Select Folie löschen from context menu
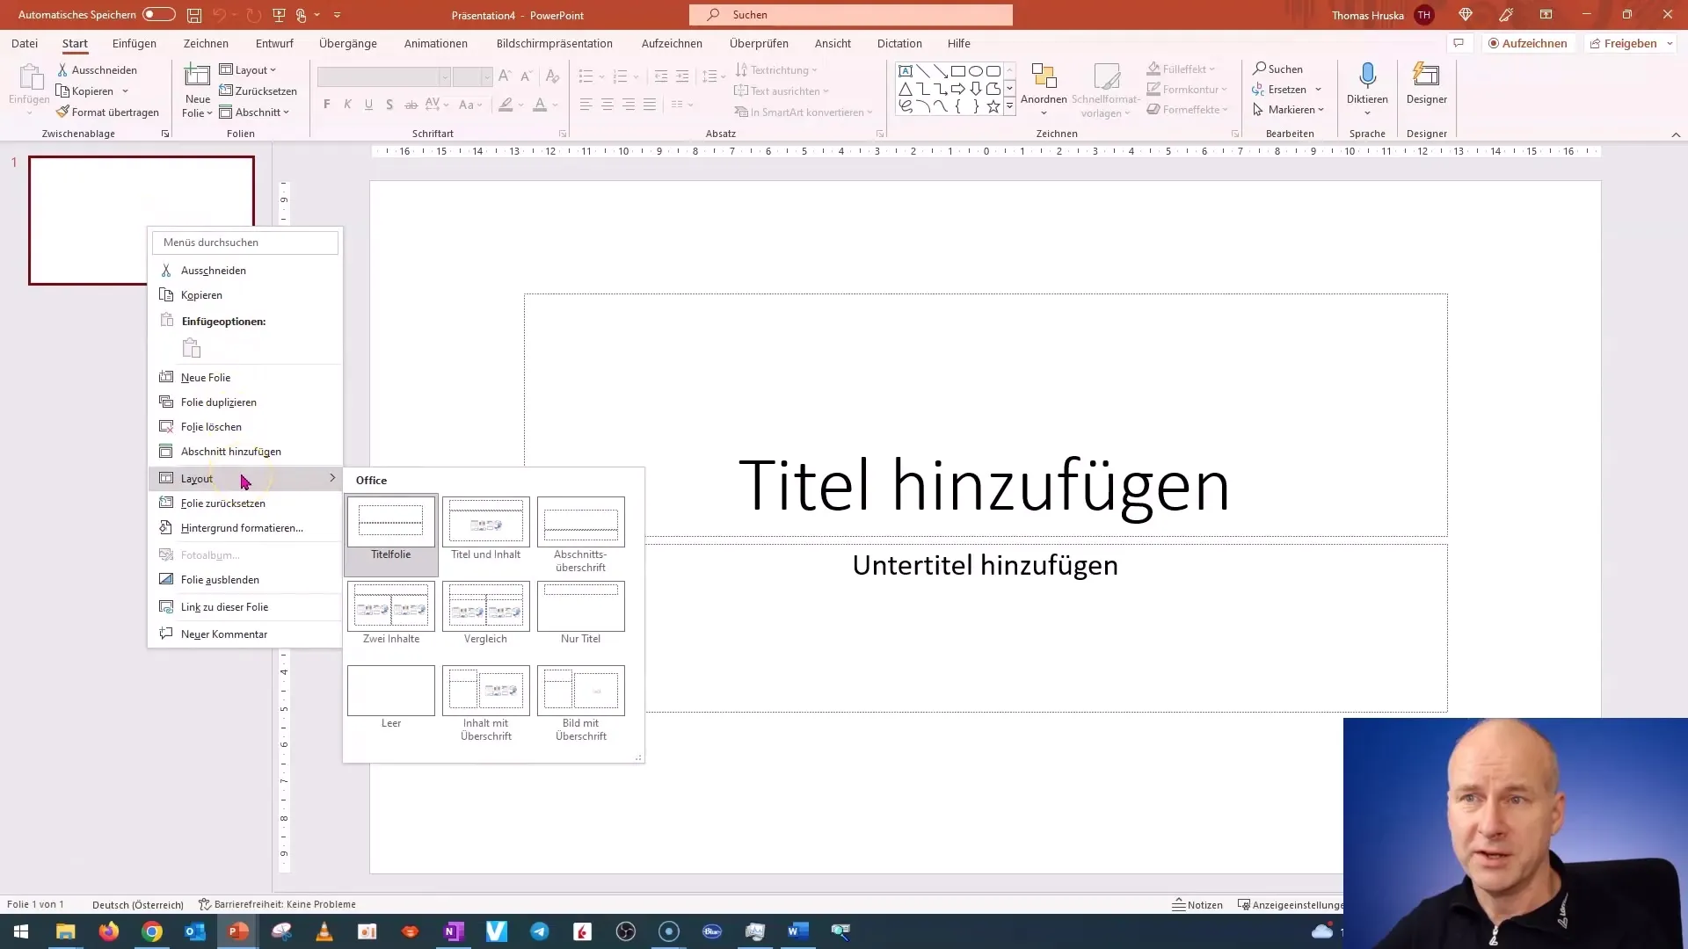Screen dimensions: 1688x949 pyautogui.click(x=210, y=426)
